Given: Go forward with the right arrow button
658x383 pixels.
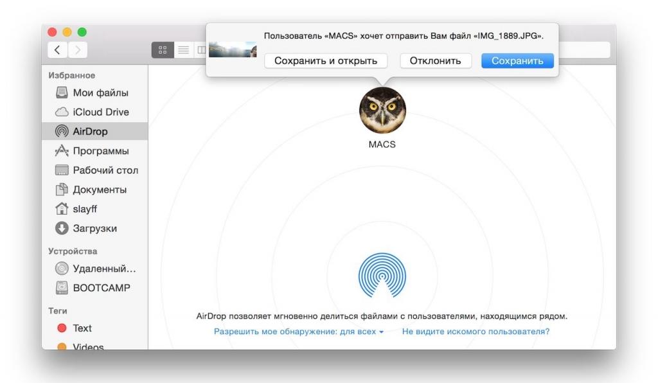Looking at the screenshot, I should 78,50.
